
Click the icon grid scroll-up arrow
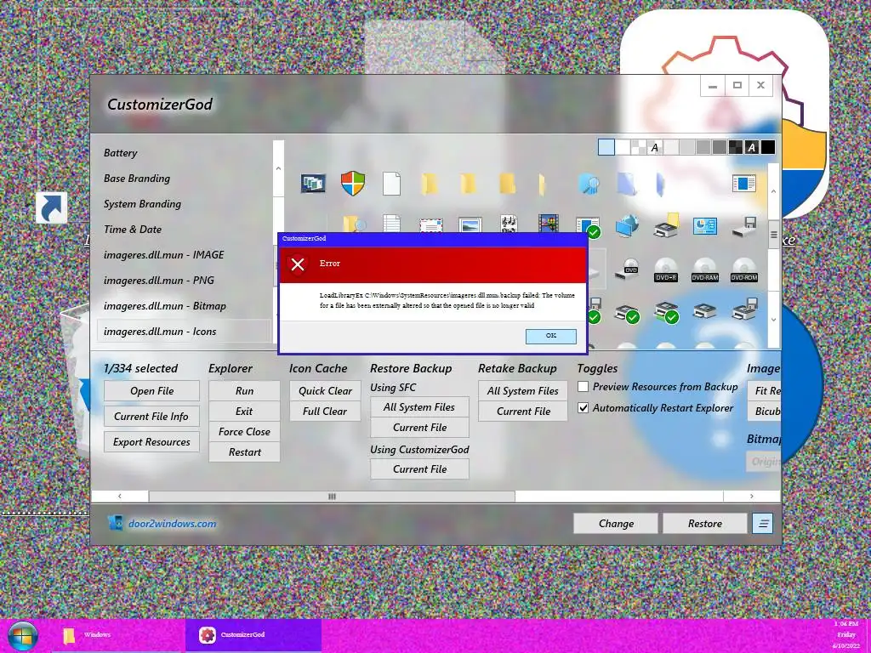(773, 191)
